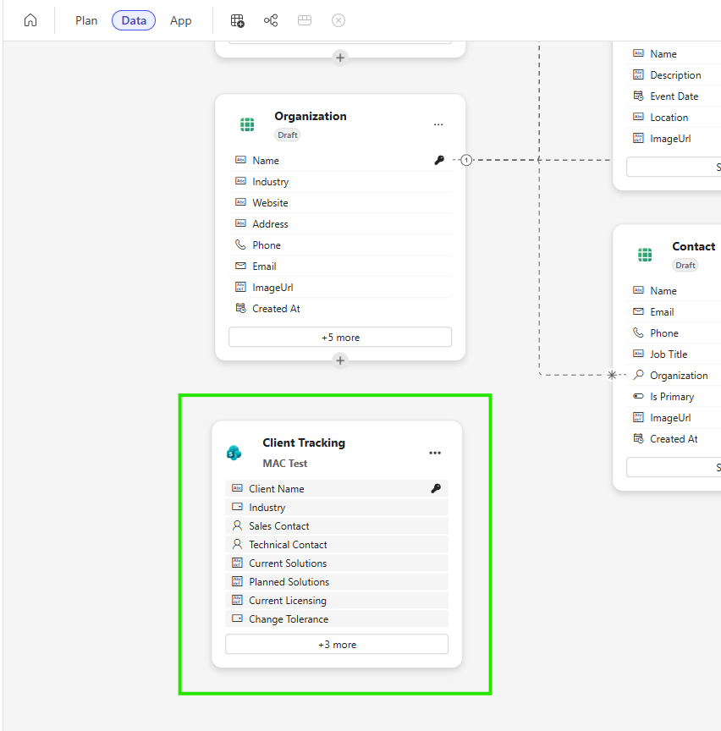This screenshot has width=721, height=731.
Task: Click the Contact table title
Action: coord(694,246)
